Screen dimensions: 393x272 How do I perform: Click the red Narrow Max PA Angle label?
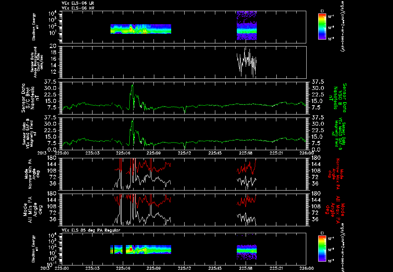[x=336, y=174]
